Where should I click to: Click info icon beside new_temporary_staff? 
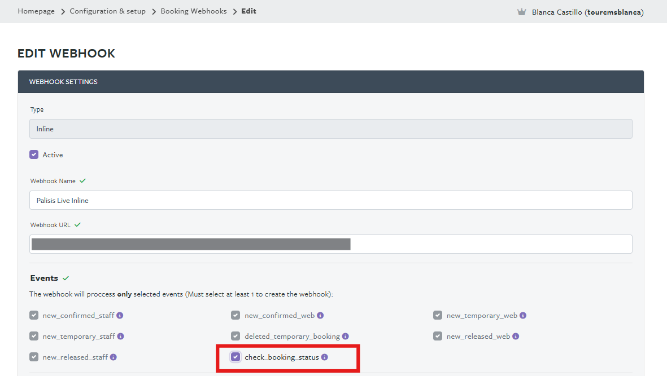point(121,337)
